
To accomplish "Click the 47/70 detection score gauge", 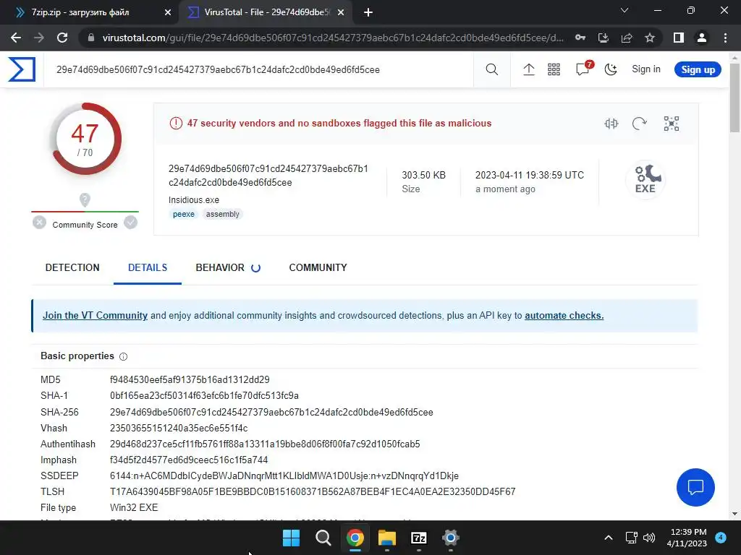I will 85,139.
